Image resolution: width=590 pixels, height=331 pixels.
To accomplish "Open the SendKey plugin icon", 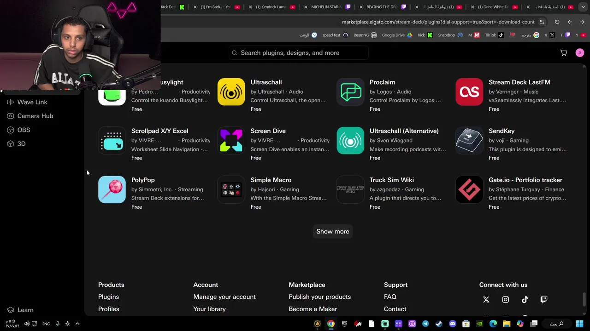I will (x=469, y=141).
